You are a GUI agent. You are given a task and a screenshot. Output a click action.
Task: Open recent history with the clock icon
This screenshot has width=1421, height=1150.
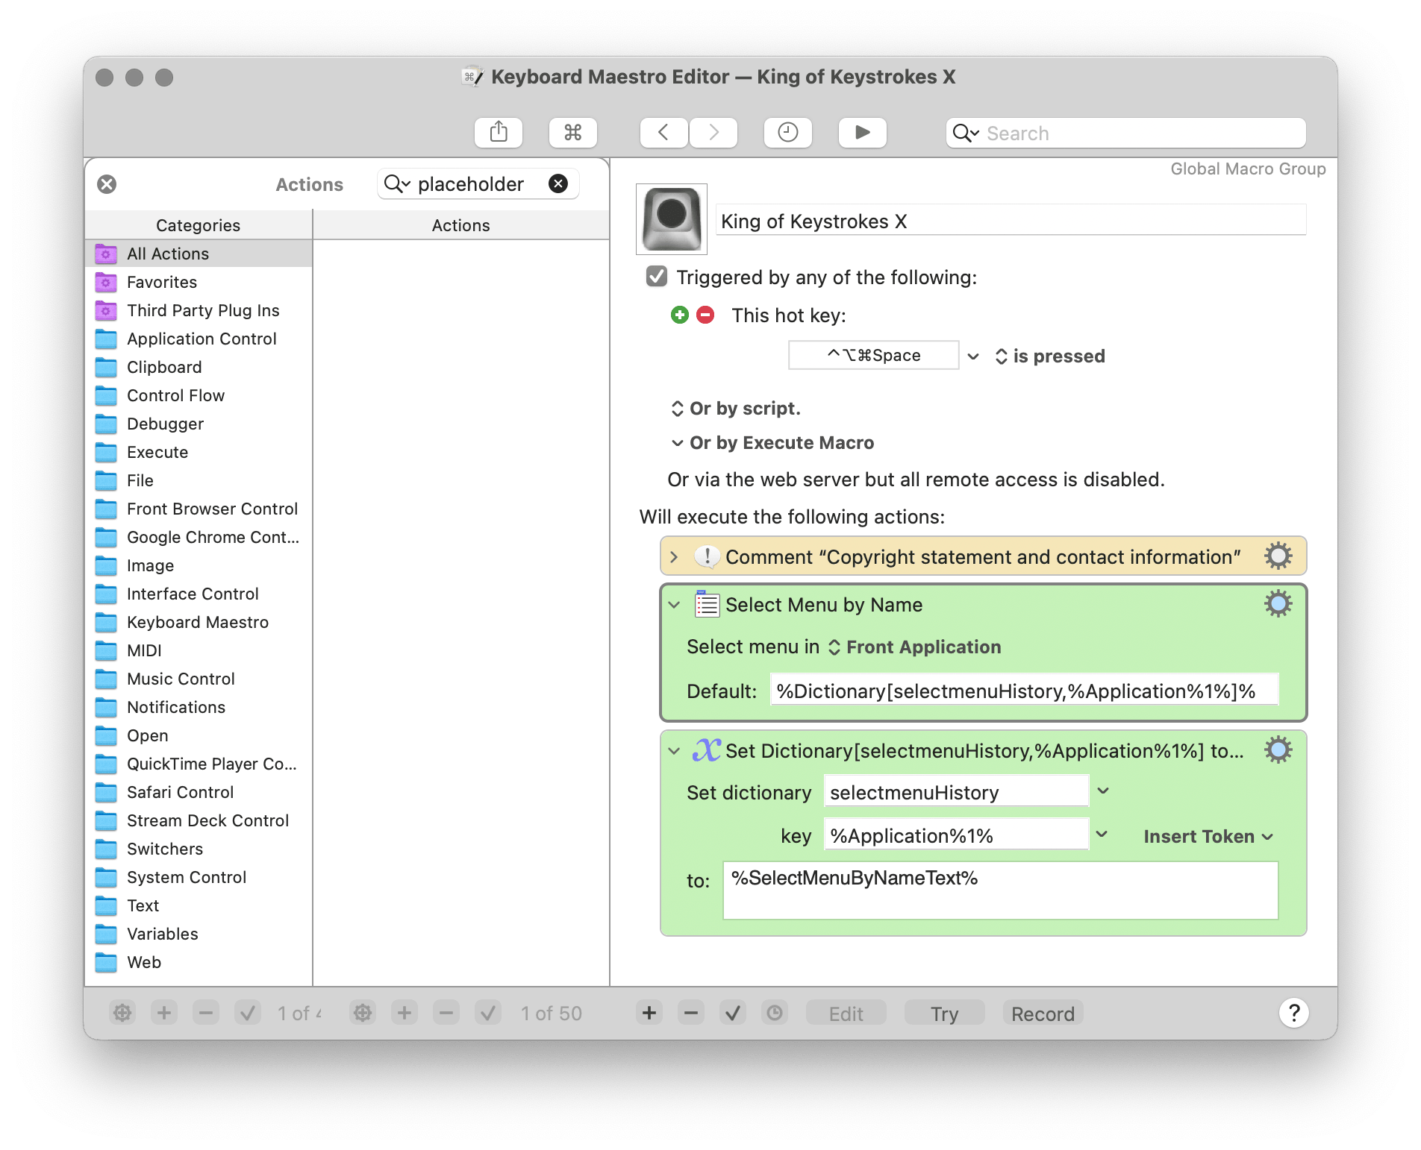[x=788, y=133]
